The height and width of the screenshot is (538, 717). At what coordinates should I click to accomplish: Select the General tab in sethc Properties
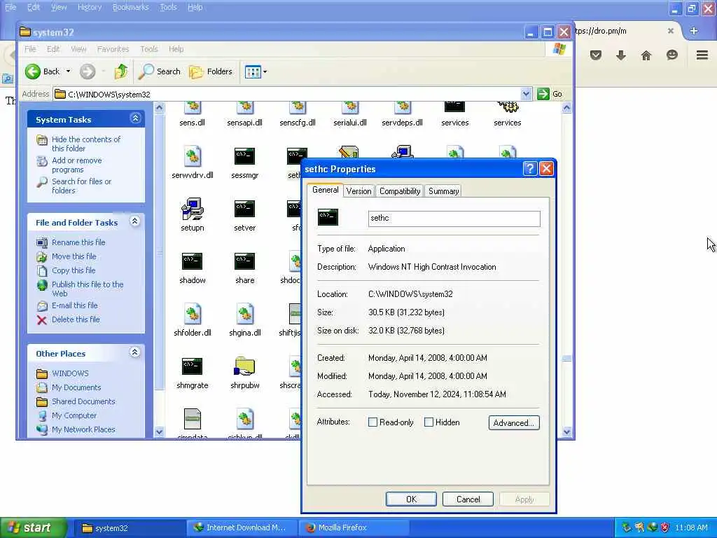click(325, 190)
